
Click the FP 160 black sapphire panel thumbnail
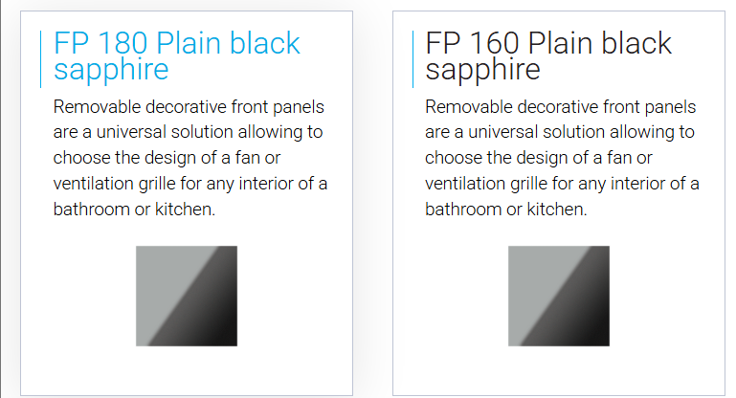559,297
